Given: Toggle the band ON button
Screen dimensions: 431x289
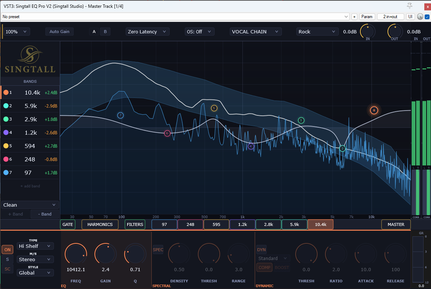Looking at the screenshot, I should tap(7, 250).
